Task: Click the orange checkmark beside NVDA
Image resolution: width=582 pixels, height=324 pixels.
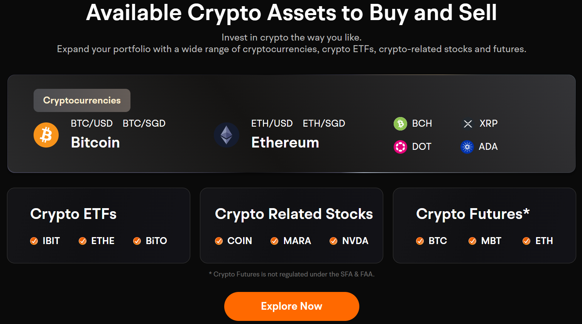Action: click(333, 241)
